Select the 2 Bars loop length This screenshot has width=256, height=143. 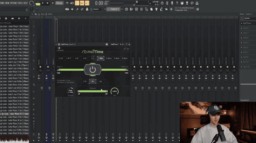pyautogui.click(x=108, y=58)
